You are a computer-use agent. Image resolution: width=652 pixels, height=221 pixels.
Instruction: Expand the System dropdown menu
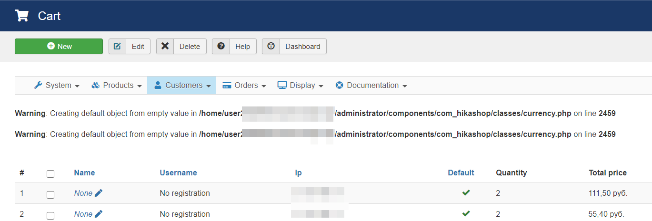57,86
